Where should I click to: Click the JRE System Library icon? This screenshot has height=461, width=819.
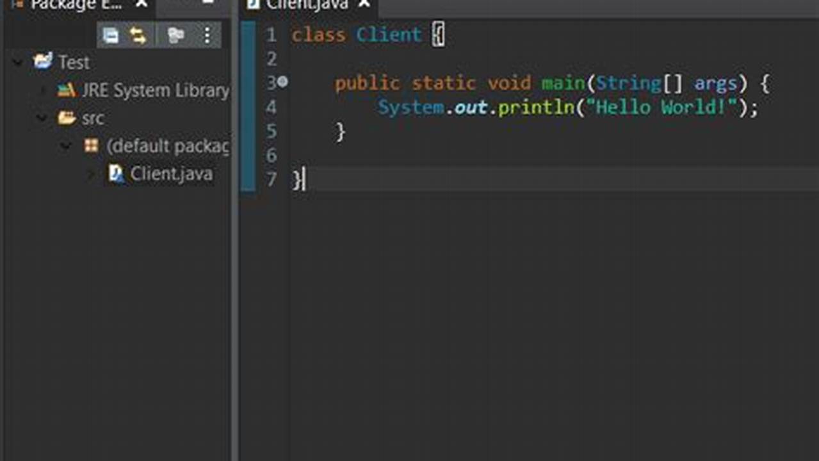[69, 90]
